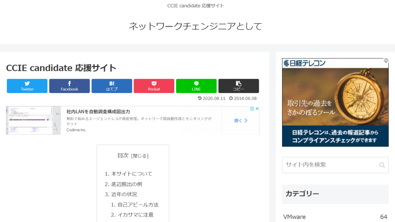
Task: Collapse the table of contents via 閉じる
Action: click(140, 156)
